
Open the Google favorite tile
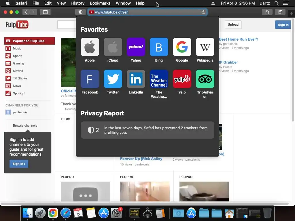point(182,47)
